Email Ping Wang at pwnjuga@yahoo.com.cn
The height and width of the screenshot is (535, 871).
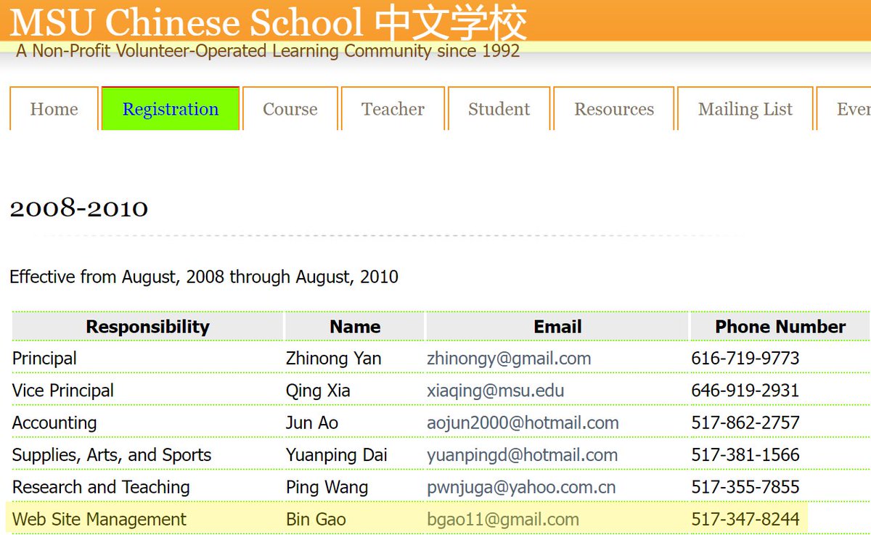tap(521, 487)
